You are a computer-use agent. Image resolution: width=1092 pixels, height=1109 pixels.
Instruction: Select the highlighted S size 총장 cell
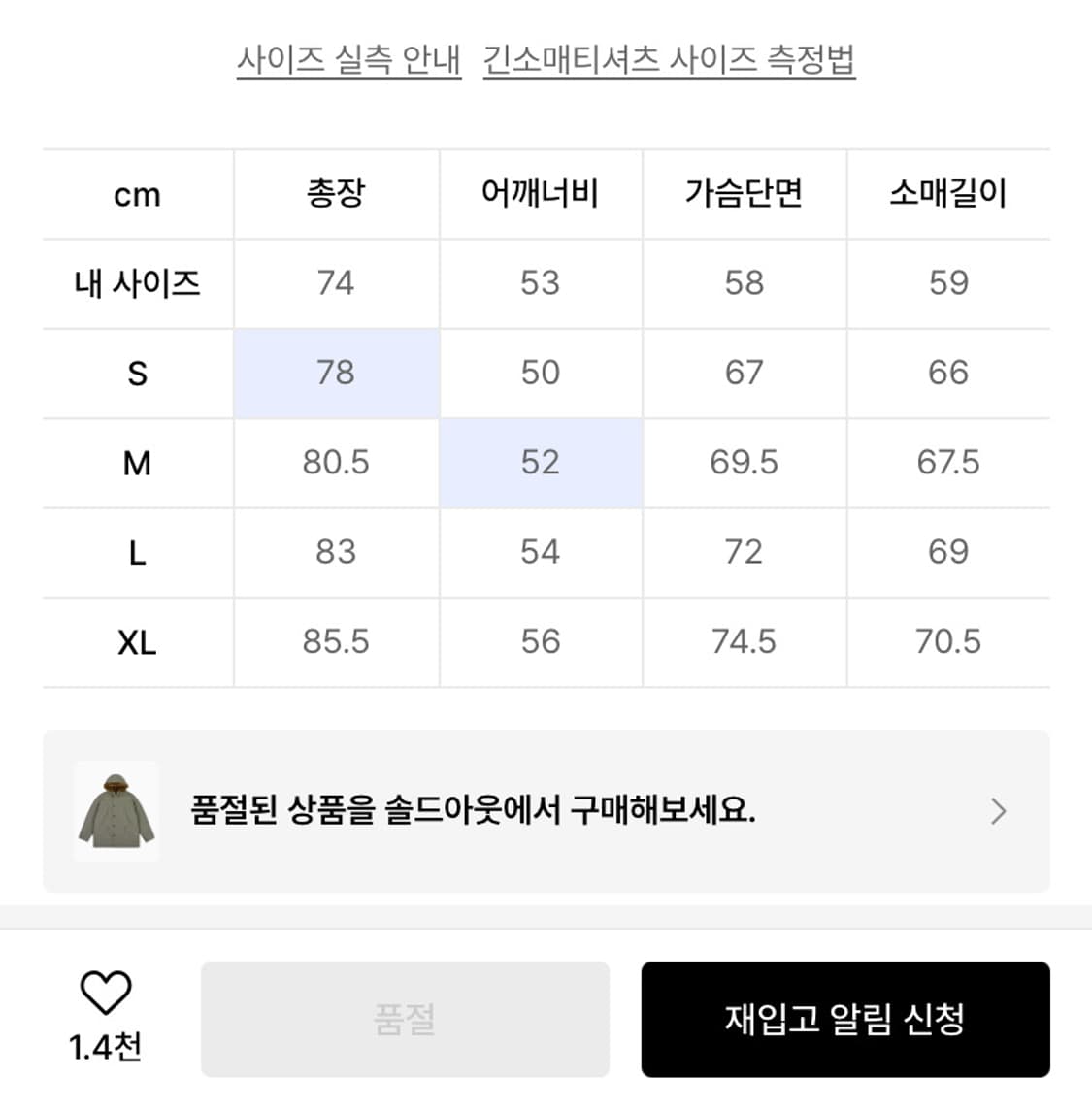point(336,373)
